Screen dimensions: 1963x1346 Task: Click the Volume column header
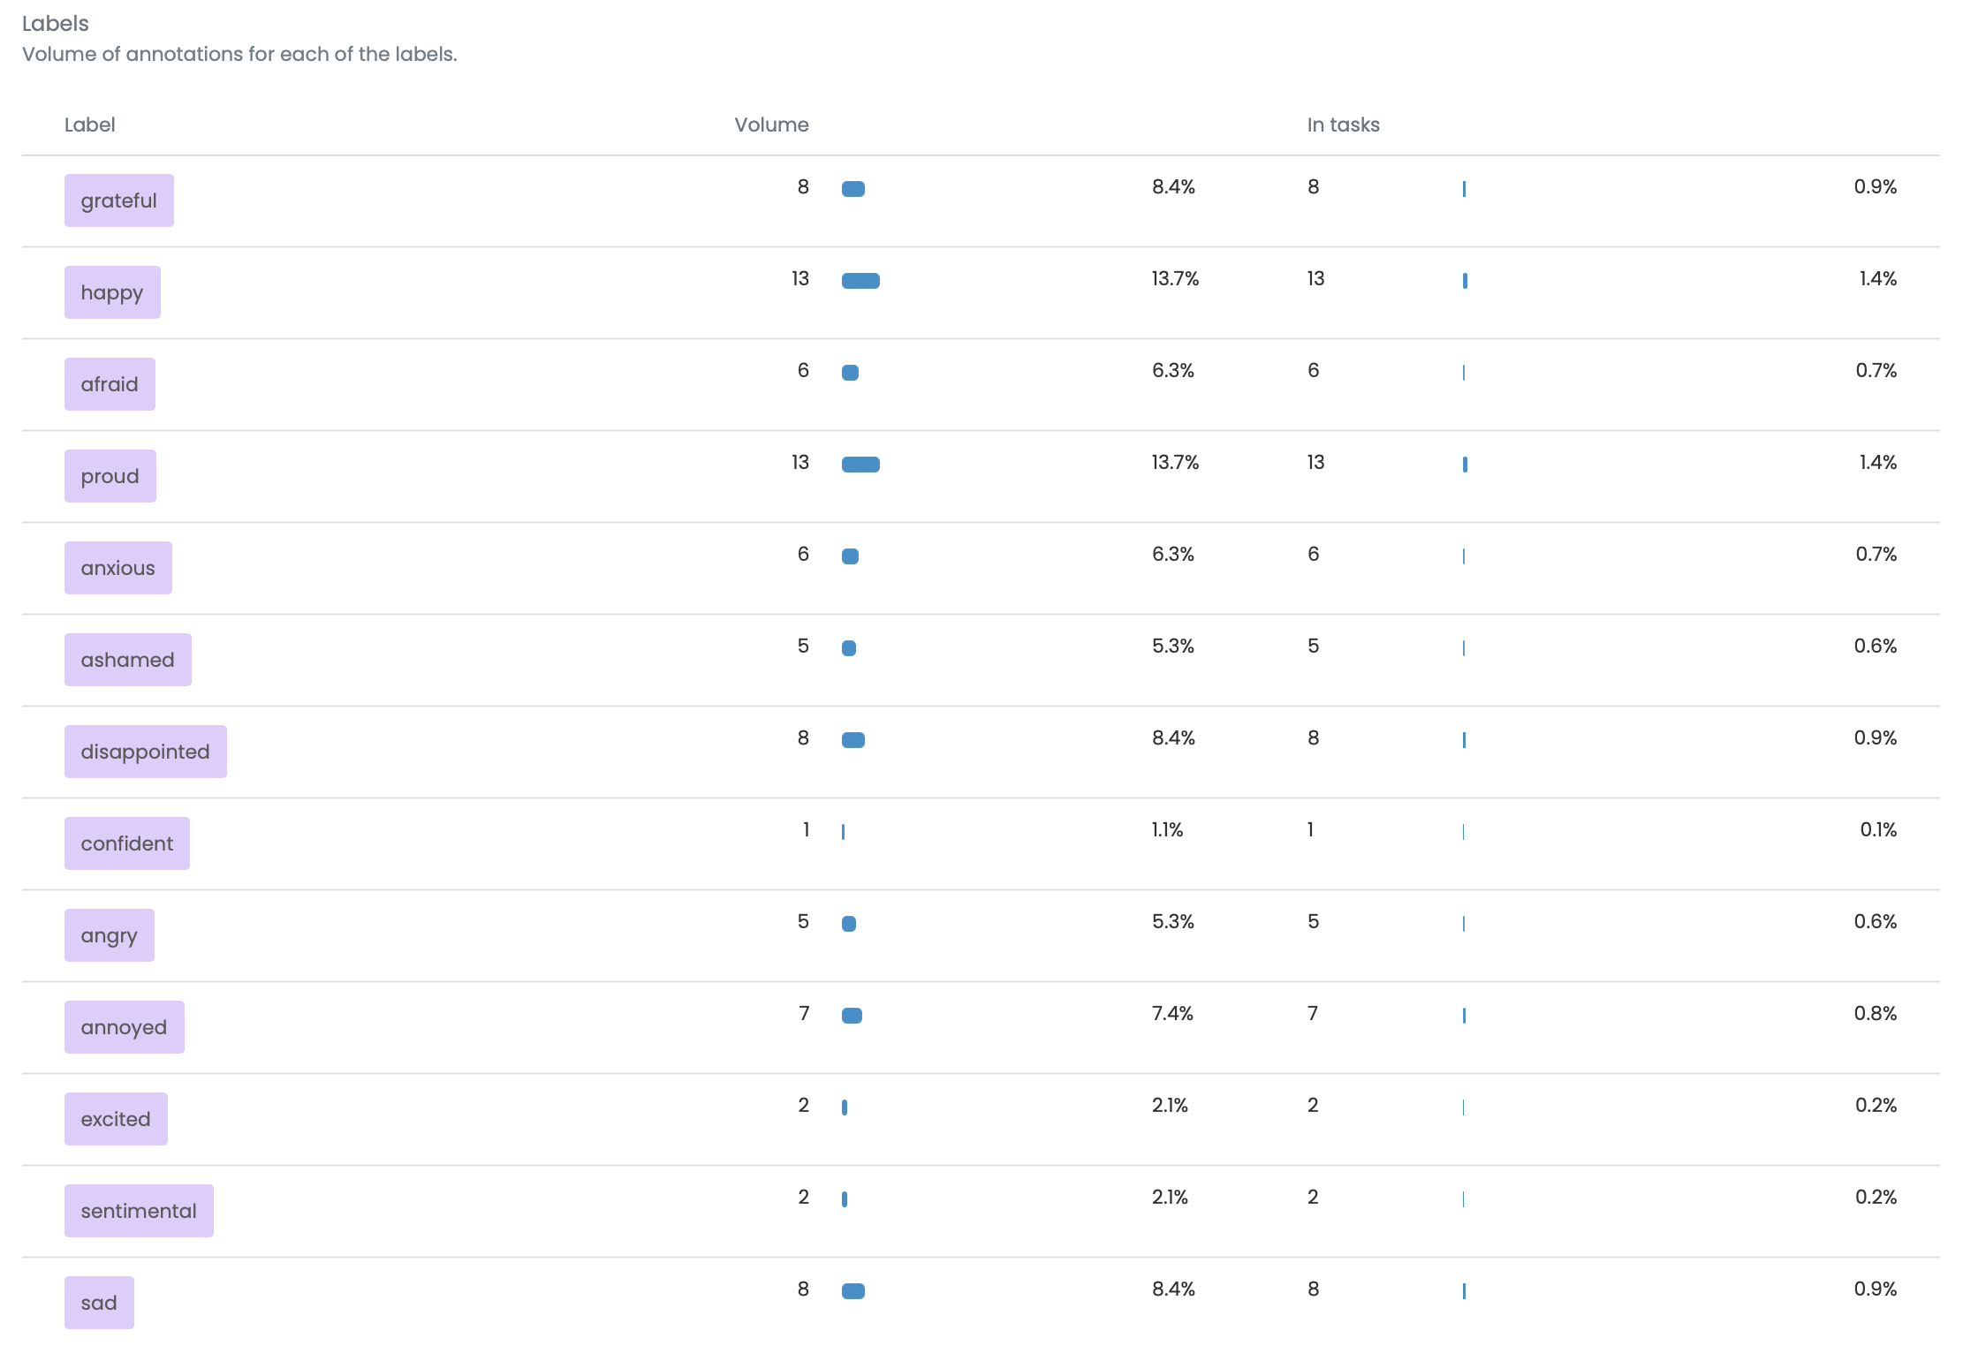[x=771, y=125]
